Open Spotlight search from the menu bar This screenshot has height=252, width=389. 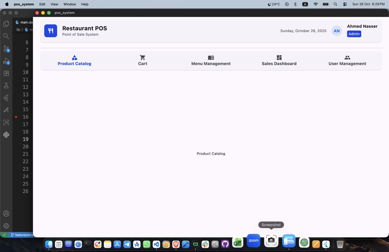point(335,4)
